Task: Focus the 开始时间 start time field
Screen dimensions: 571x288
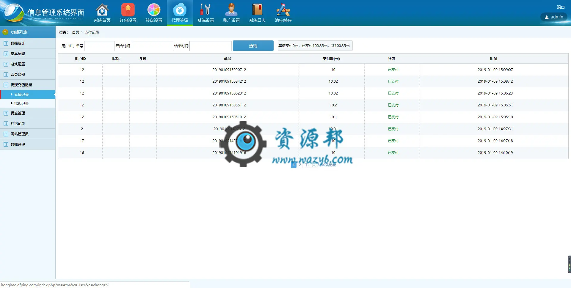Action: (x=152, y=46)
